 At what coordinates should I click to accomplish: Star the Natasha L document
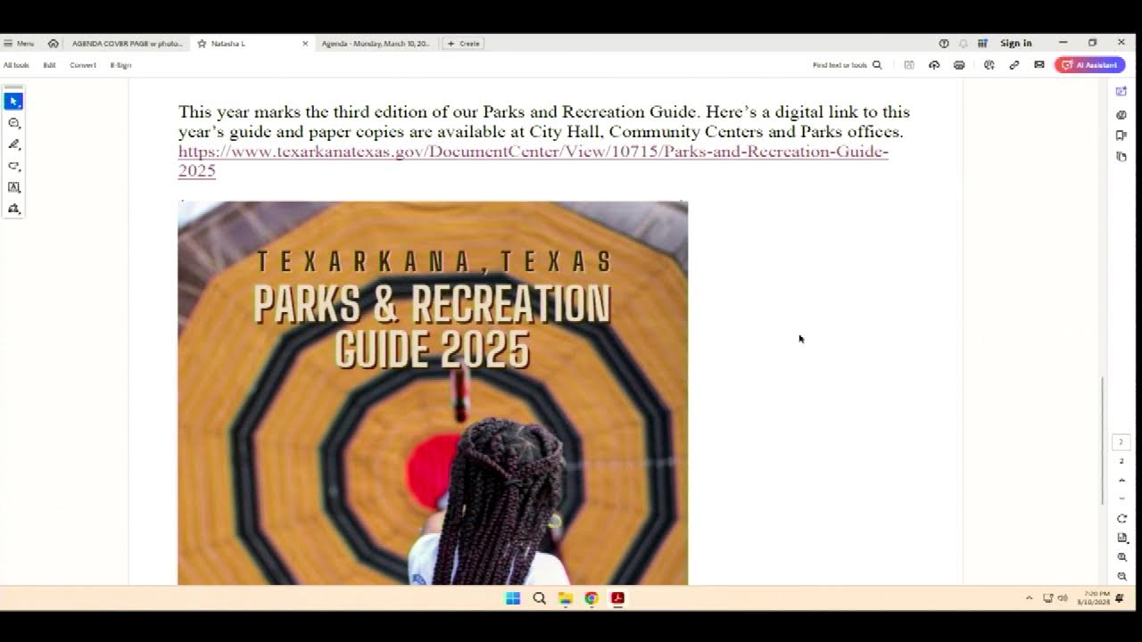203,43
